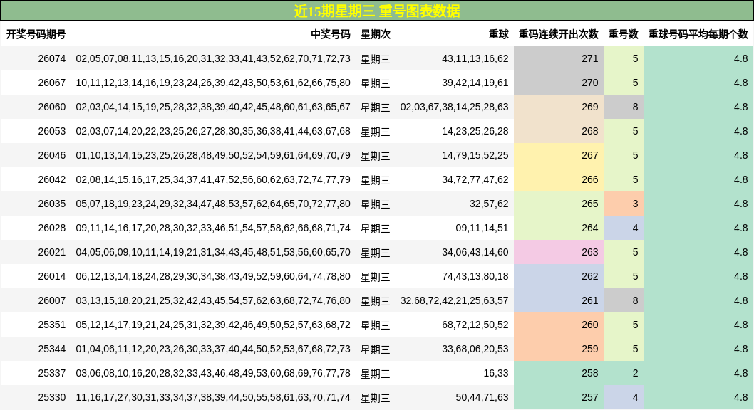Select the orange cell containing 3
The height and width of the screenshot is (410, 754).
tap(624, 204)
